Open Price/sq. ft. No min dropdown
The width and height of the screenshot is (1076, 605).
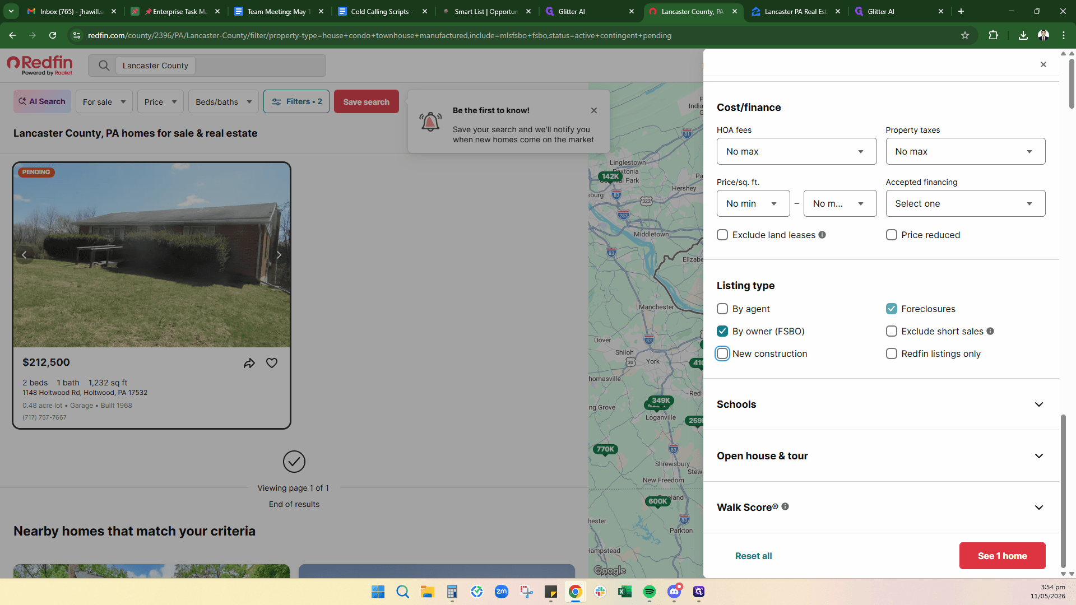[x=753, y=203]
